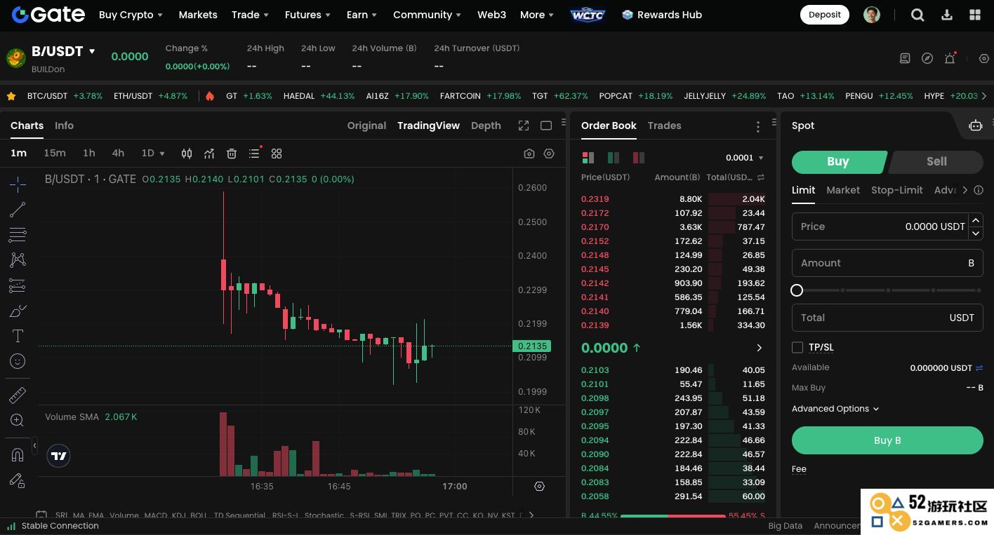Show asks only order book view

coord(639,158)
